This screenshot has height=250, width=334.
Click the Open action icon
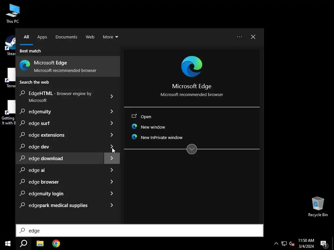pos(134,116)
